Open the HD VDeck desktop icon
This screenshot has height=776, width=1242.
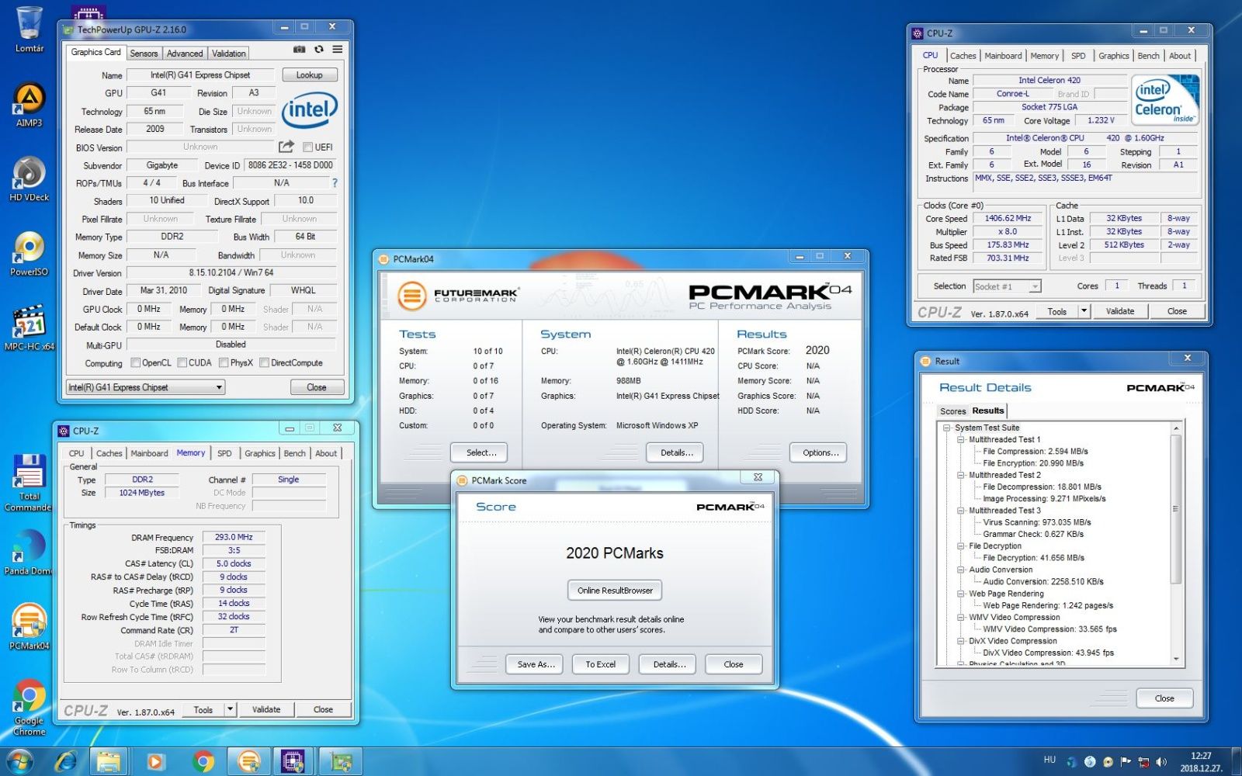[29, 179]
